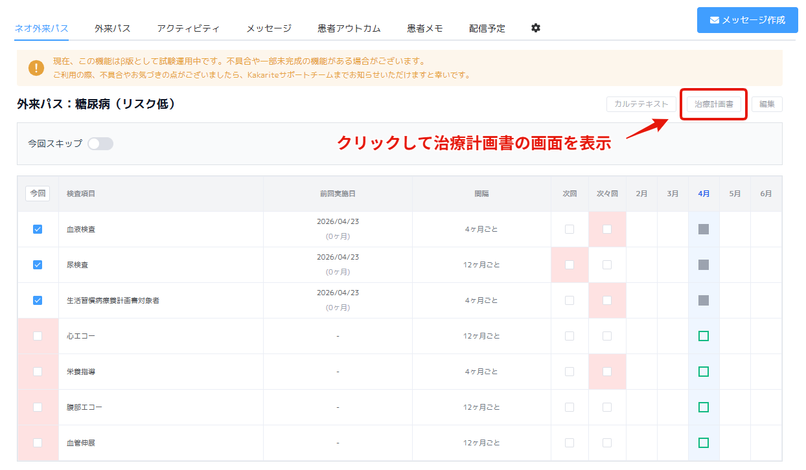Click the 今回 column header button
The width and height of the screenshot is (806, 470).
(38, 194)
